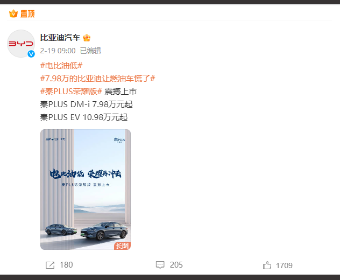340x280 pixels.
Task: Click the crown membership badge beside username
Action: point(87,38)
